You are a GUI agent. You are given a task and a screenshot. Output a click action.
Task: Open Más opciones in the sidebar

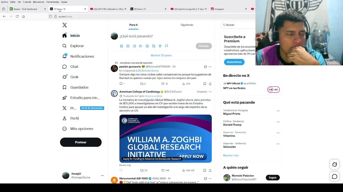point(78,129)
